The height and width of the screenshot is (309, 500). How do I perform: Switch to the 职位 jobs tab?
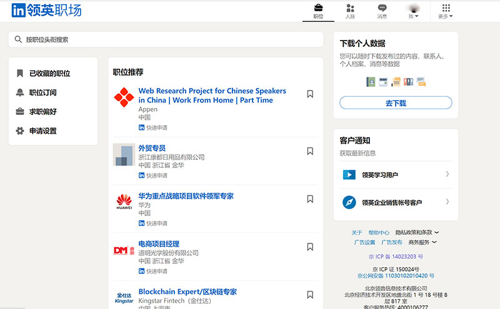click(318, 11)
